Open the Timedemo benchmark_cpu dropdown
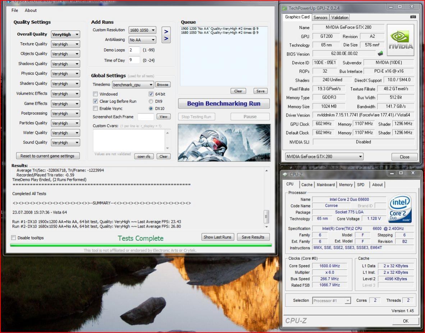This screenshot has height=333, width=425. pos(133,85)
